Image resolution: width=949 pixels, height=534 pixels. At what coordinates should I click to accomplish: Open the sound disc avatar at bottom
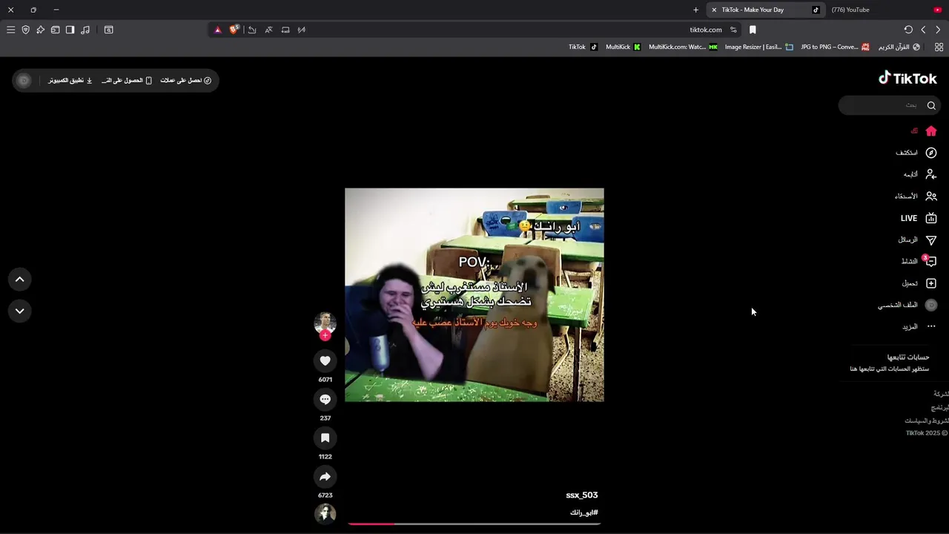(x=325, y=513)
